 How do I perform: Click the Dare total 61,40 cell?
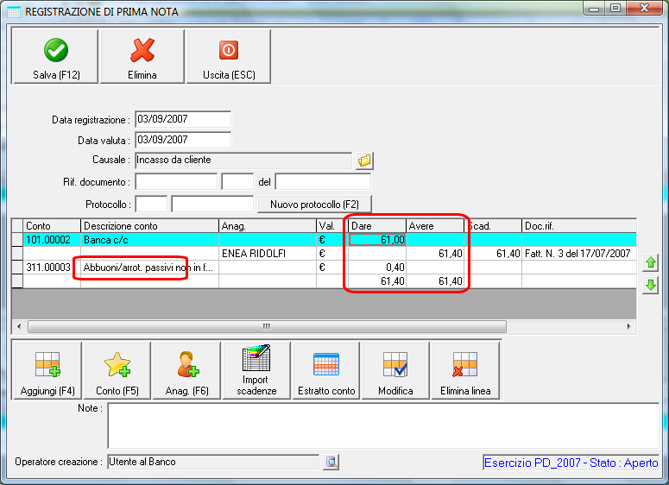[376, 281]
